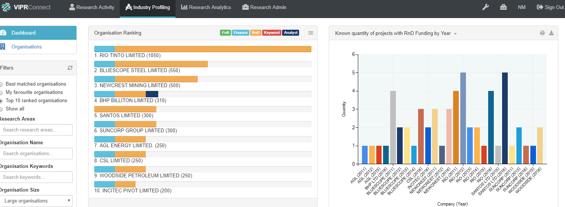The image size is (565, 207).
Task: Click INCITEC PIVOT LIMITED (200) label
Action: [133, 191]
